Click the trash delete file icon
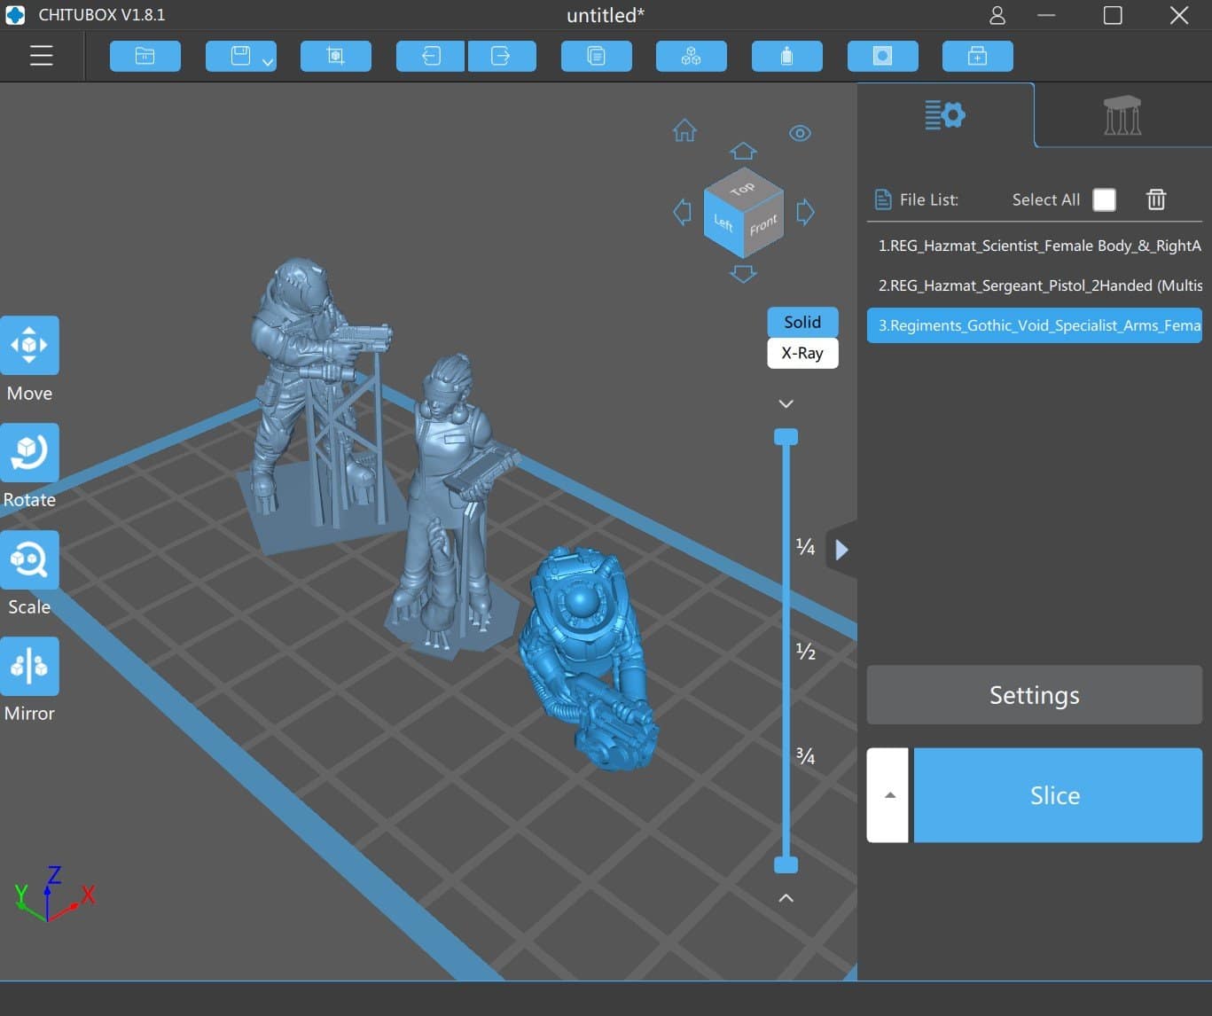 coord(1156,199)
